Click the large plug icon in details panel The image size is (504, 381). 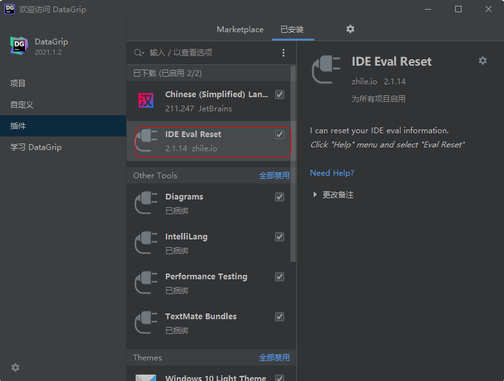tap(326, 70)
